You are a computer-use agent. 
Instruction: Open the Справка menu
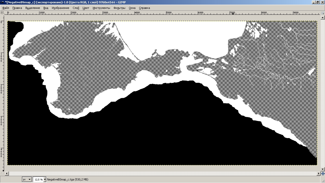coord(144,8)
